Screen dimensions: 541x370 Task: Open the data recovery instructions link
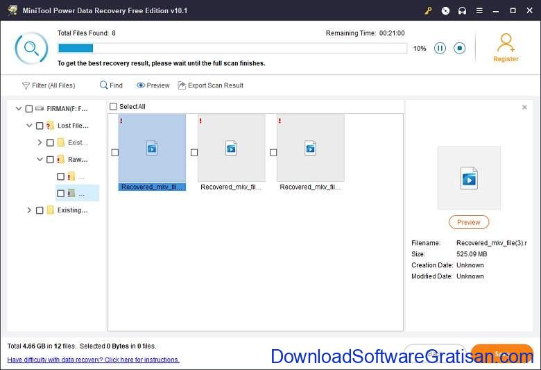(93, 360)
